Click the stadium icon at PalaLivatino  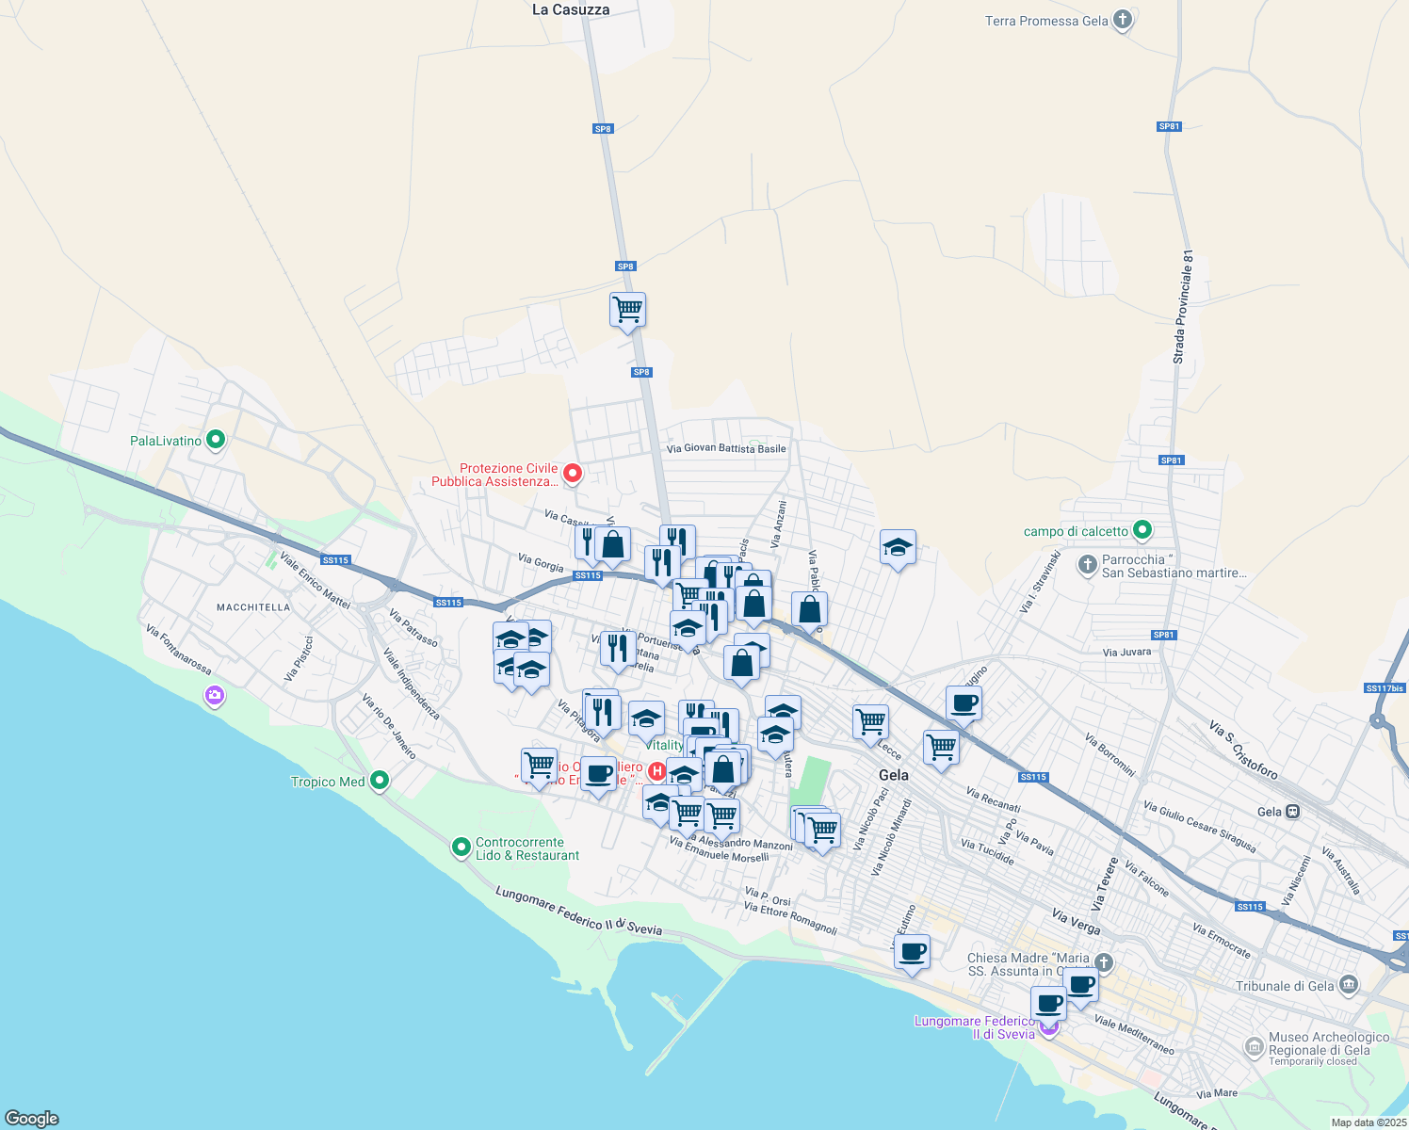click(x=215, y=439)
